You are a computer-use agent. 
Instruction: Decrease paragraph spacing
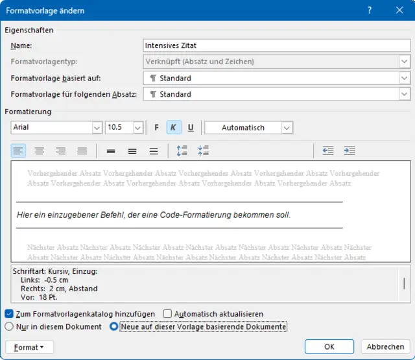point(204,150)
